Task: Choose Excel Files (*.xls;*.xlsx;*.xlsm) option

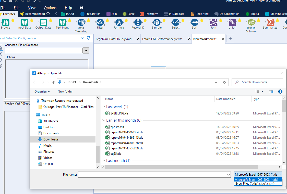Action: pyautogui.click(x=255, y=184)
